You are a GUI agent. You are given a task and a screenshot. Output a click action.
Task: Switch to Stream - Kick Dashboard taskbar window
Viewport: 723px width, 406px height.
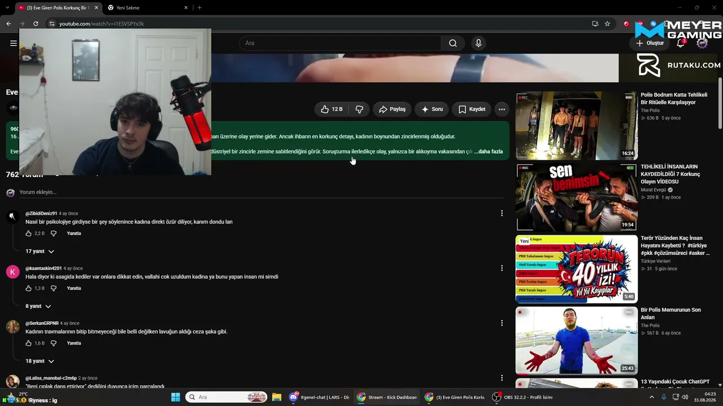(x=387, y=397)
